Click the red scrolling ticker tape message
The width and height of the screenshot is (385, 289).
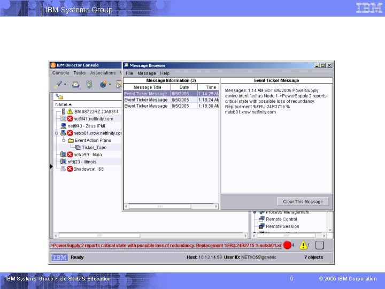[x=165, y=245]
